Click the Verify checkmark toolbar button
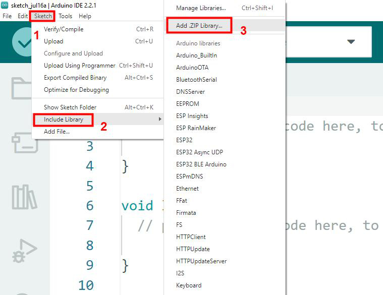This screenshot has height=295, width=383. [23, 42]
